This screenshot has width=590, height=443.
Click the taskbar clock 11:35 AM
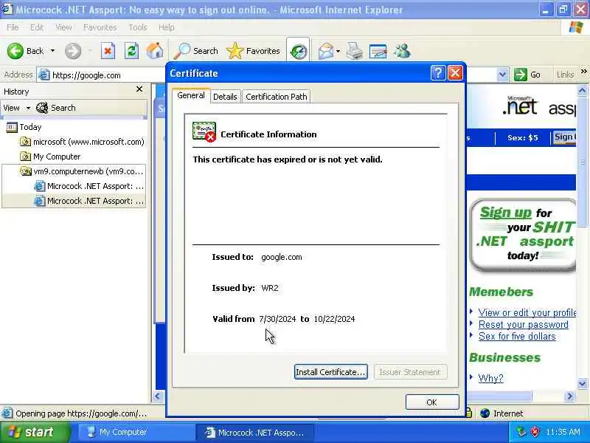point(563,432)
